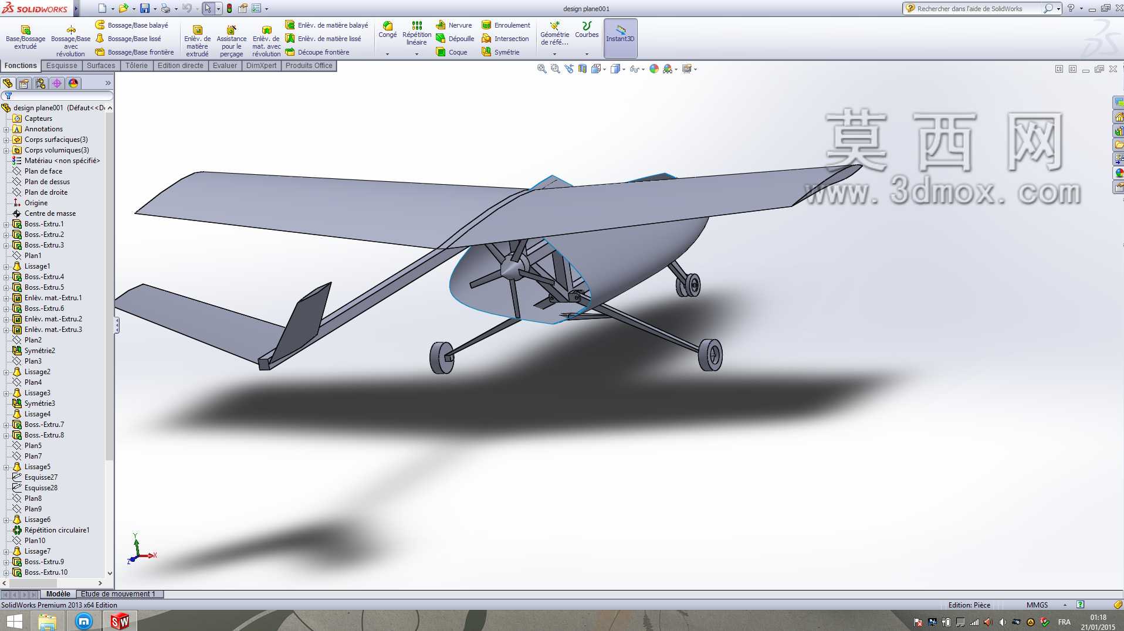Select the Répétition linéaire tool

(417, 33)
